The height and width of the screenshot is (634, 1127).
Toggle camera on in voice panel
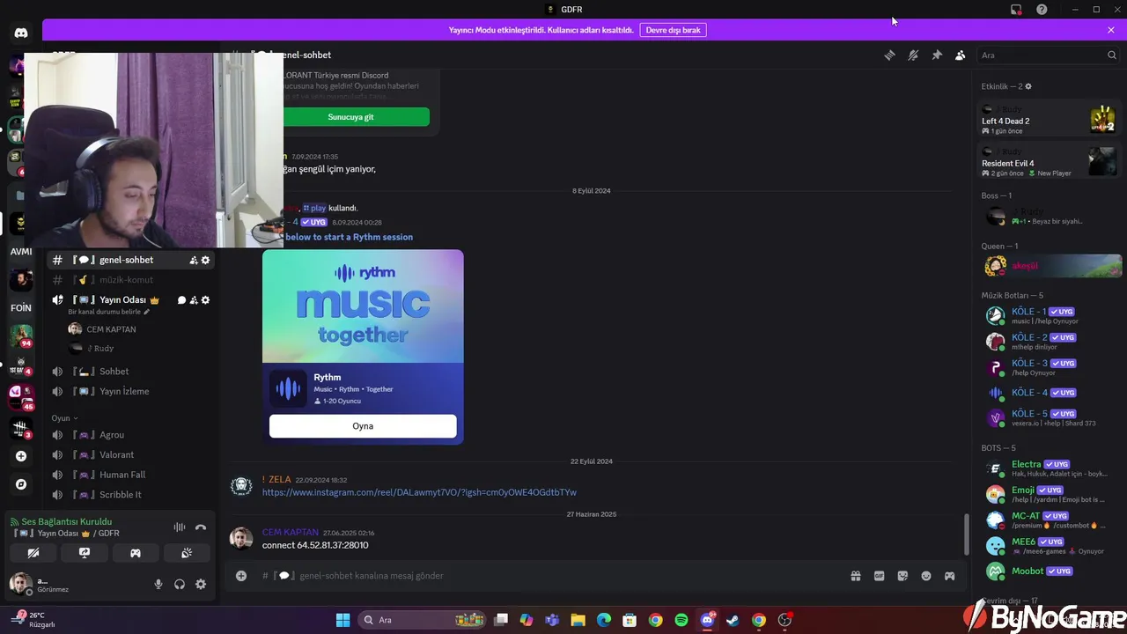tap(33, 553)
